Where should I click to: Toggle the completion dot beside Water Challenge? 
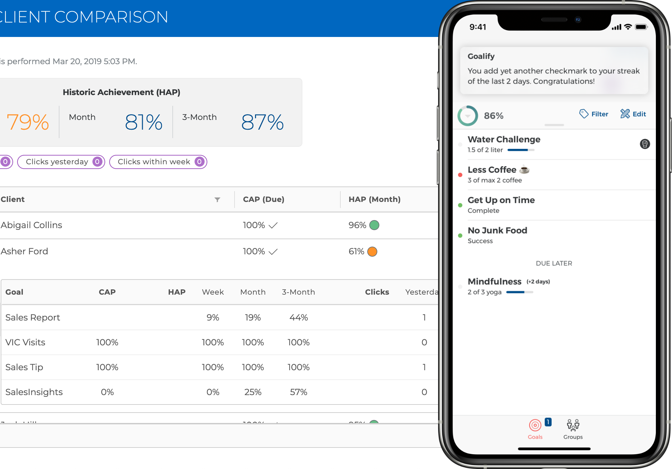(x=460, y=144)
